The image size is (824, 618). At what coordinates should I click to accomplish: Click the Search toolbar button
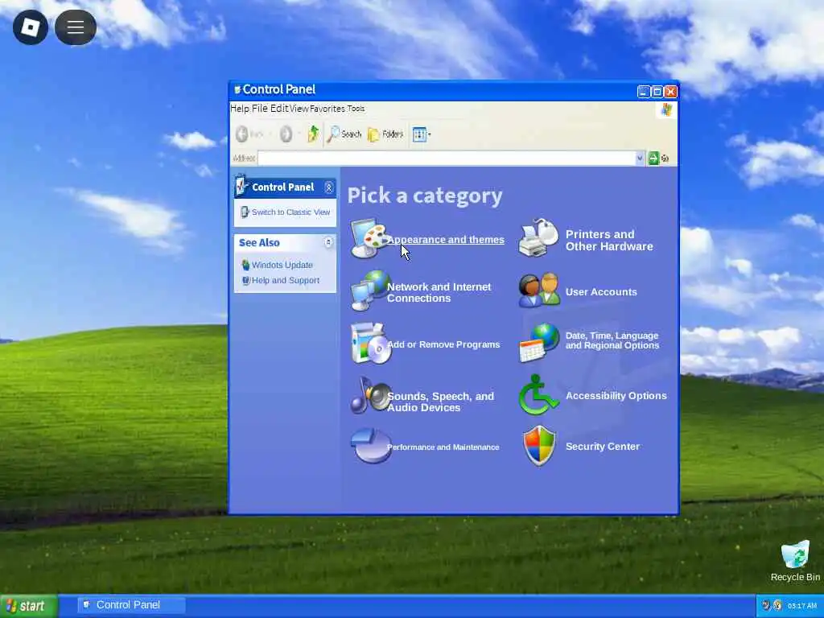[x=344, y=134]
